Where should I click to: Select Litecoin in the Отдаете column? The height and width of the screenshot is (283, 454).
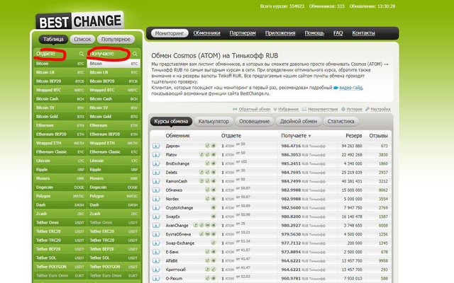click(x=60, y=161)
